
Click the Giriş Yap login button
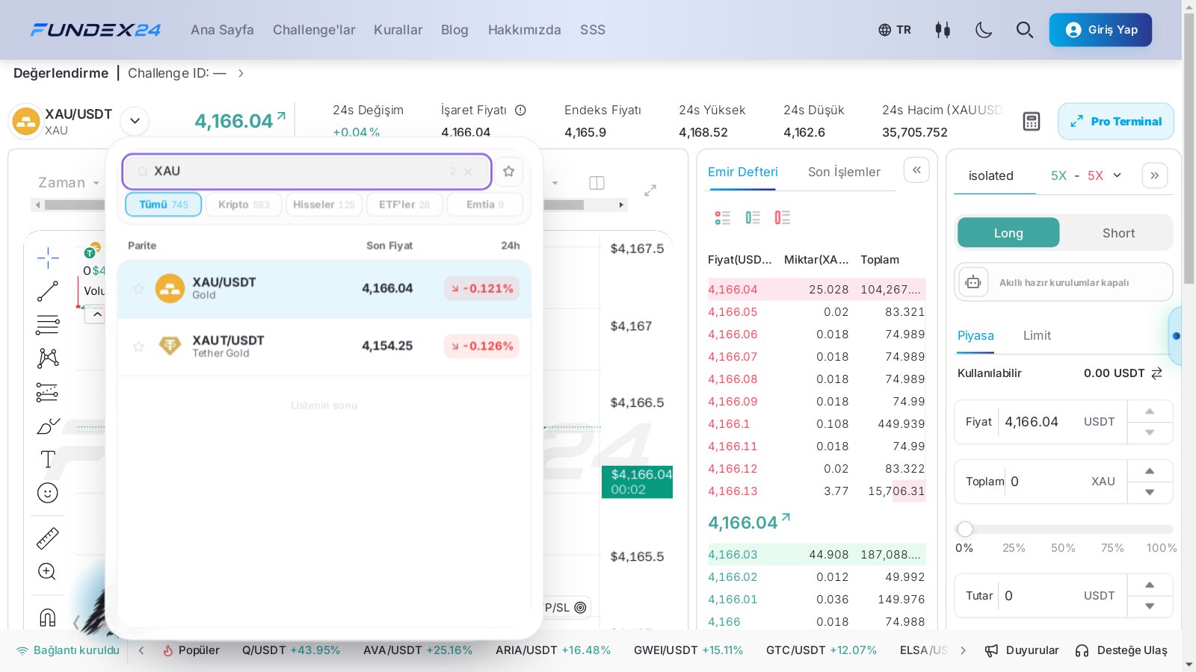point(1100,30)
